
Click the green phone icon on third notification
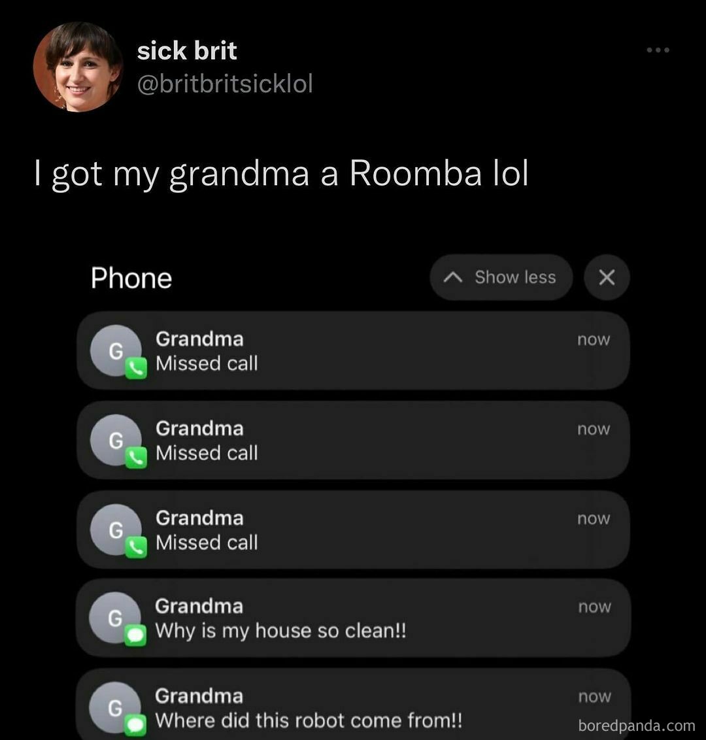[136, 547]
